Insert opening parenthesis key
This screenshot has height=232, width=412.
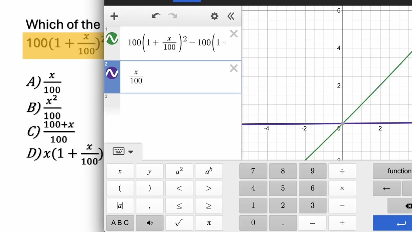tap(120, 188)
